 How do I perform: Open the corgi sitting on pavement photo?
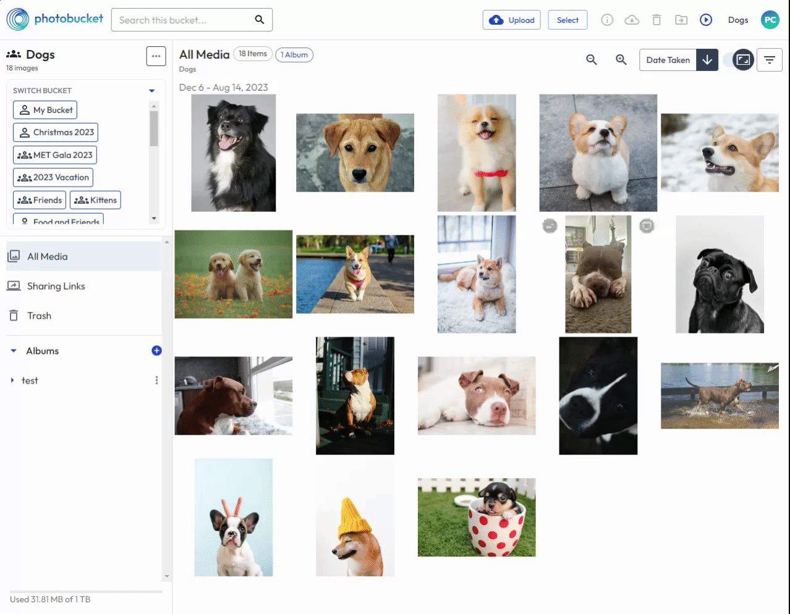(598, 153)
